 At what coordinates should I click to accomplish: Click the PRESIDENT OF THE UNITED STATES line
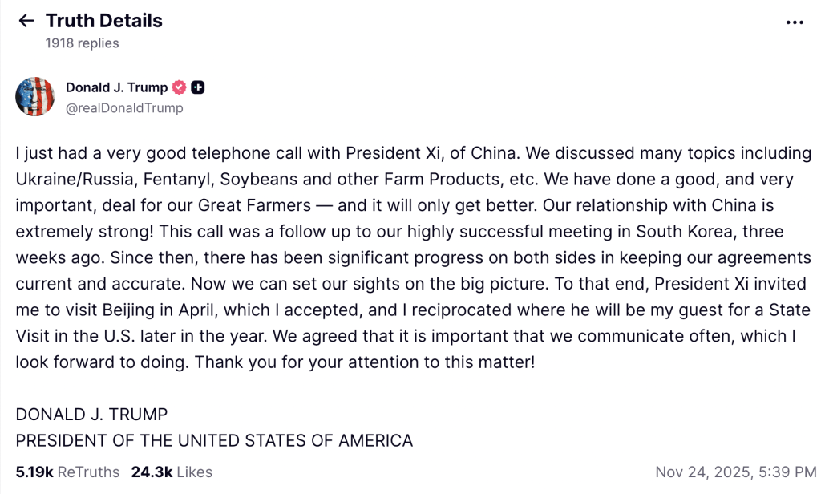214,440
